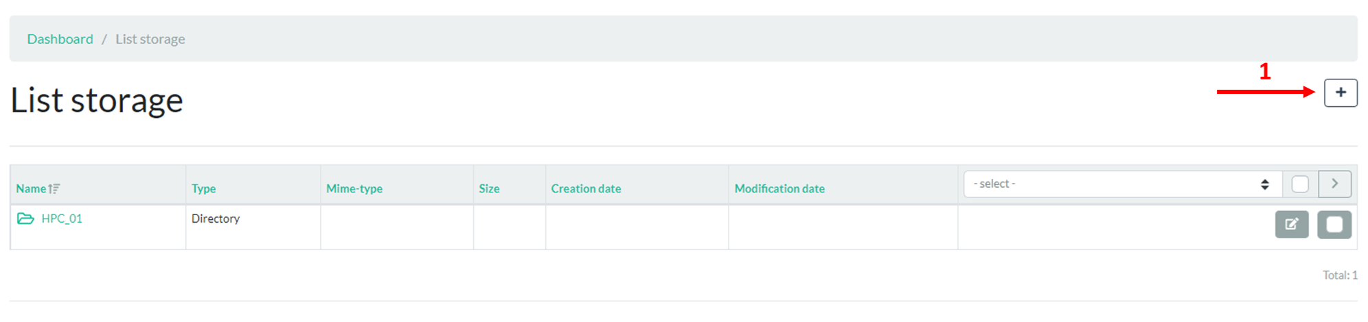Click the edit icon for HPC_01
The width and height of the screenshot is (1368, 322).
coord(1291,225)
